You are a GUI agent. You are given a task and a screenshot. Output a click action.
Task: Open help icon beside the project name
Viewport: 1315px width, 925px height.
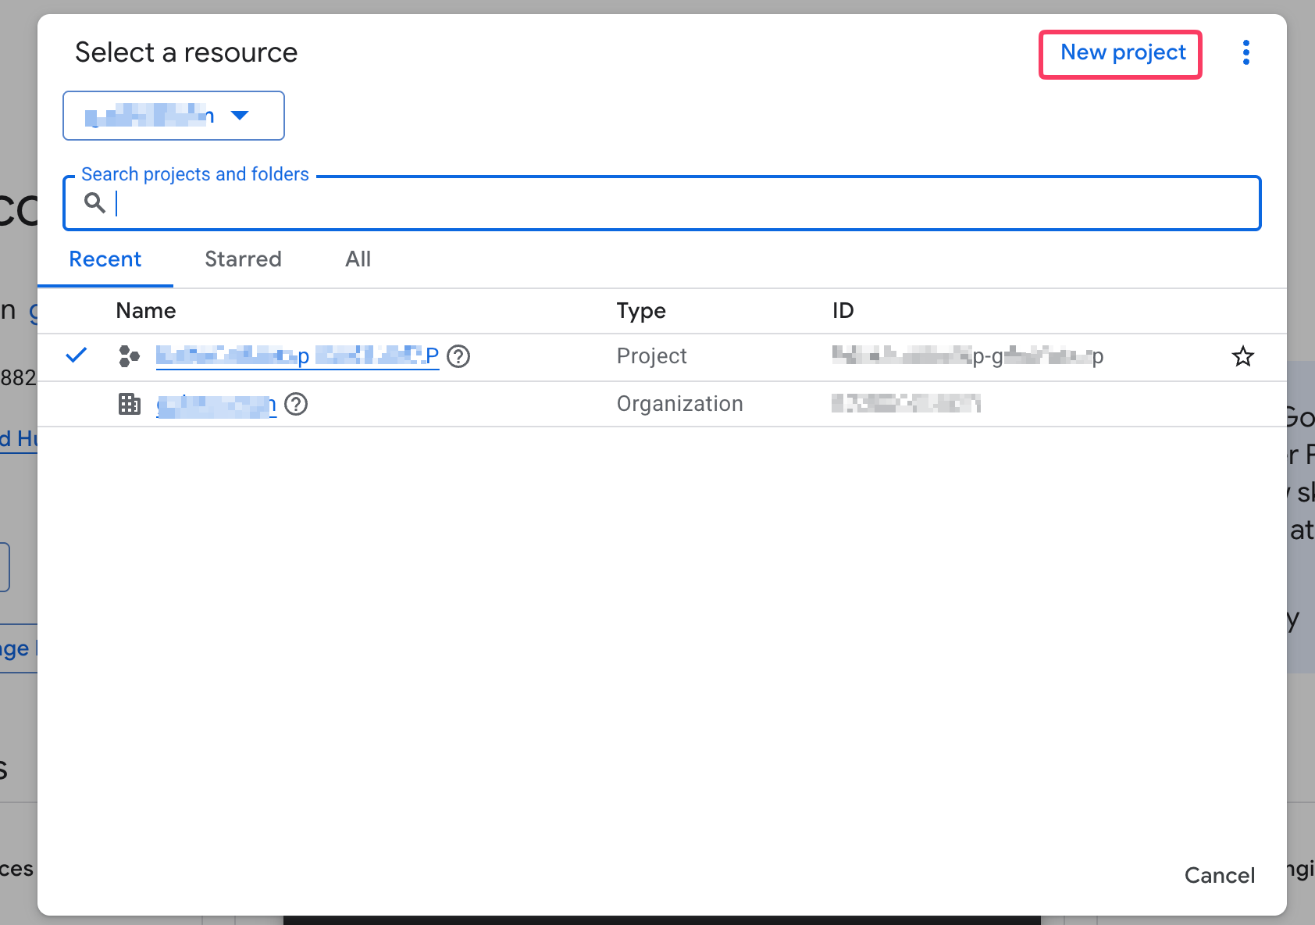(458, 356)
